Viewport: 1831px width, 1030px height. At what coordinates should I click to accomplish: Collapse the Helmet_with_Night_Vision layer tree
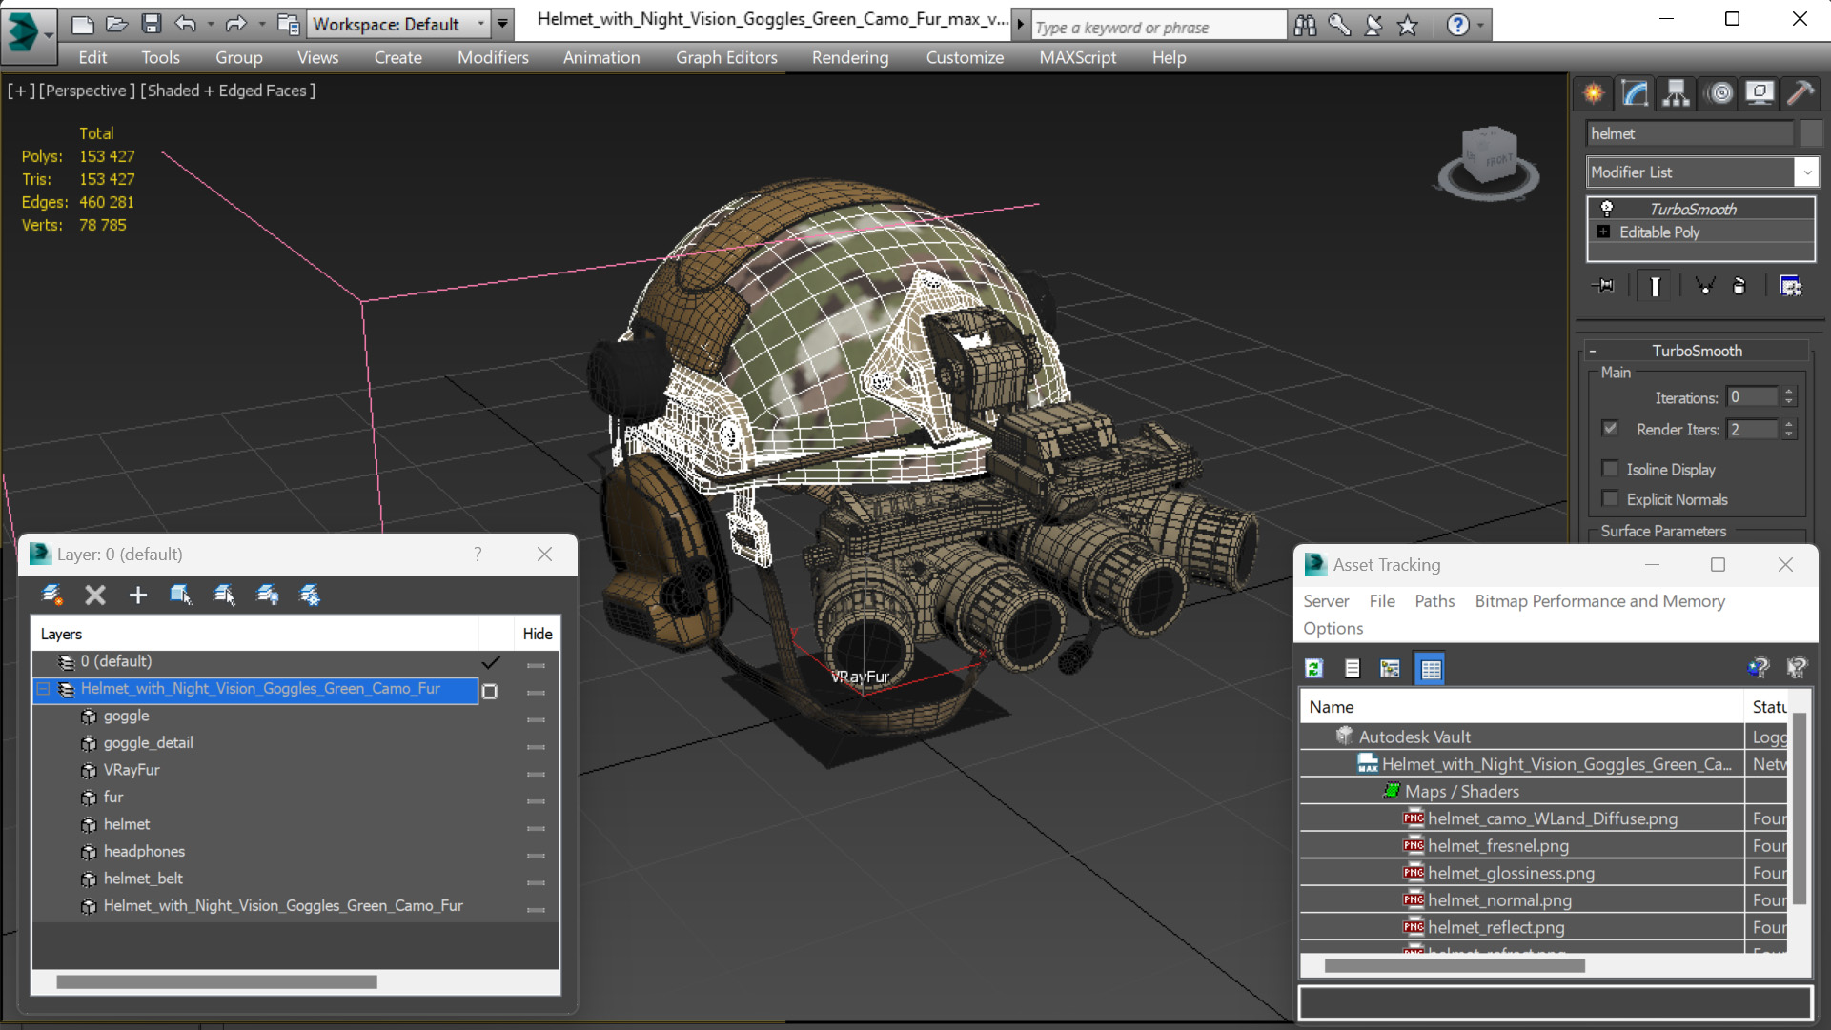coord(43,689)
